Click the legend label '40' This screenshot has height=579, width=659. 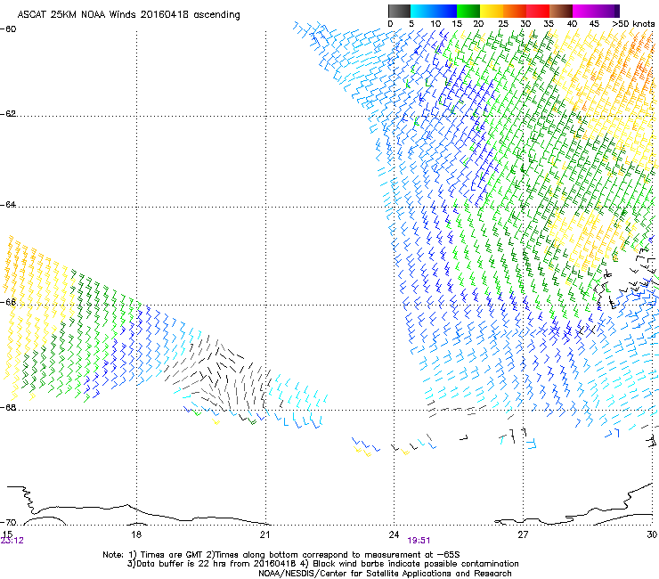point(572,24)
